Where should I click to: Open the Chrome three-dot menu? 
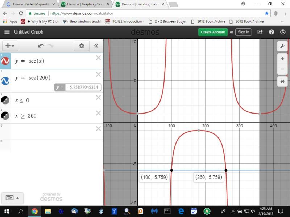point(285,13)
